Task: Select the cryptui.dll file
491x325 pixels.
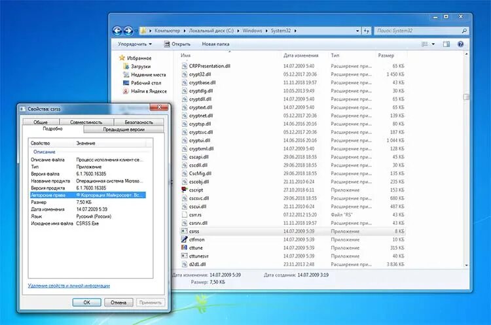Action: pos(200,141)
